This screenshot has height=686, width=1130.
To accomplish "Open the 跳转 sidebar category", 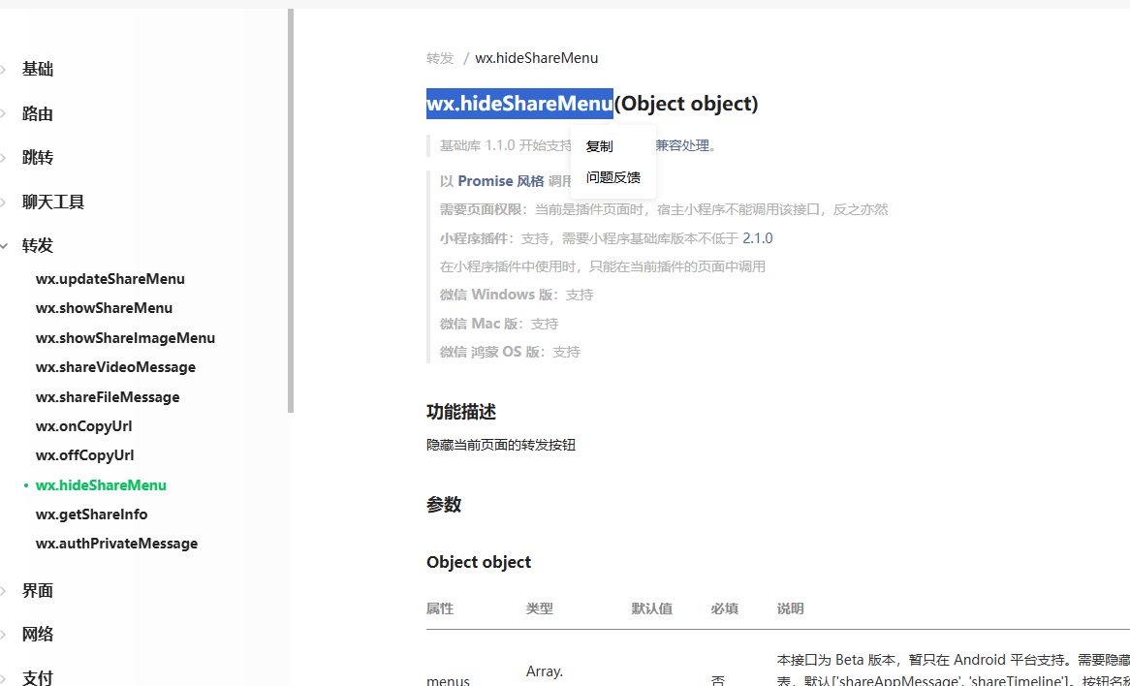I will (x=38, y=158).
